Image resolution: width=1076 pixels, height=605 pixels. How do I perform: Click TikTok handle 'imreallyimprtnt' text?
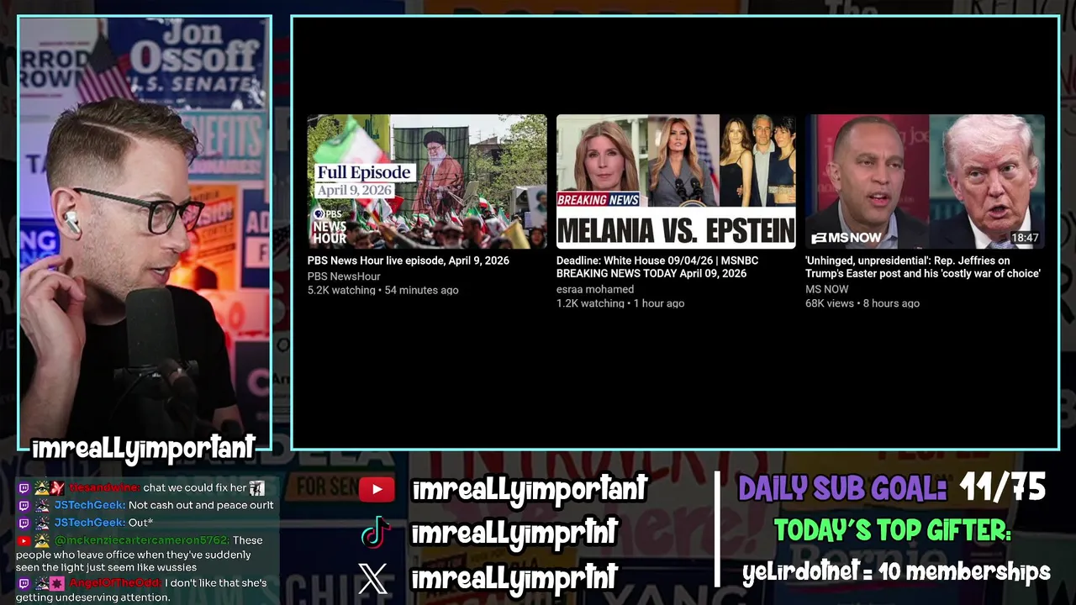click(514, 533)
